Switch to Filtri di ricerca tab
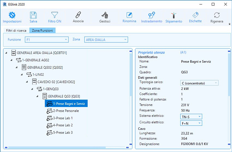This screenshot has width=232, height=152. 16,30
